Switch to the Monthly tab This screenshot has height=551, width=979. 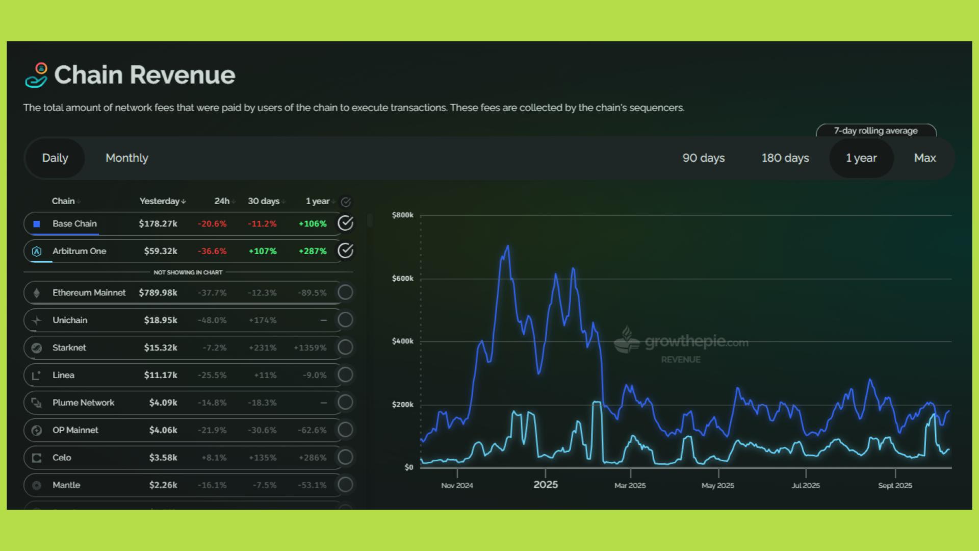pos(126,158)
